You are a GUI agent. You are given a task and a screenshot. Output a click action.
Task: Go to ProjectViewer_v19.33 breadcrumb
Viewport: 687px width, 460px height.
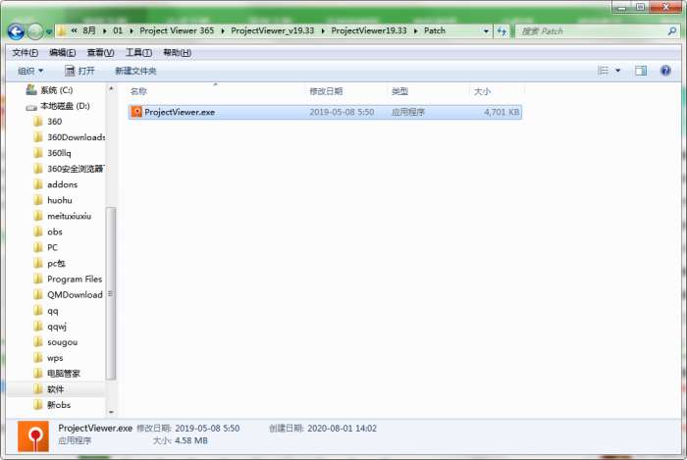point(273,30)
